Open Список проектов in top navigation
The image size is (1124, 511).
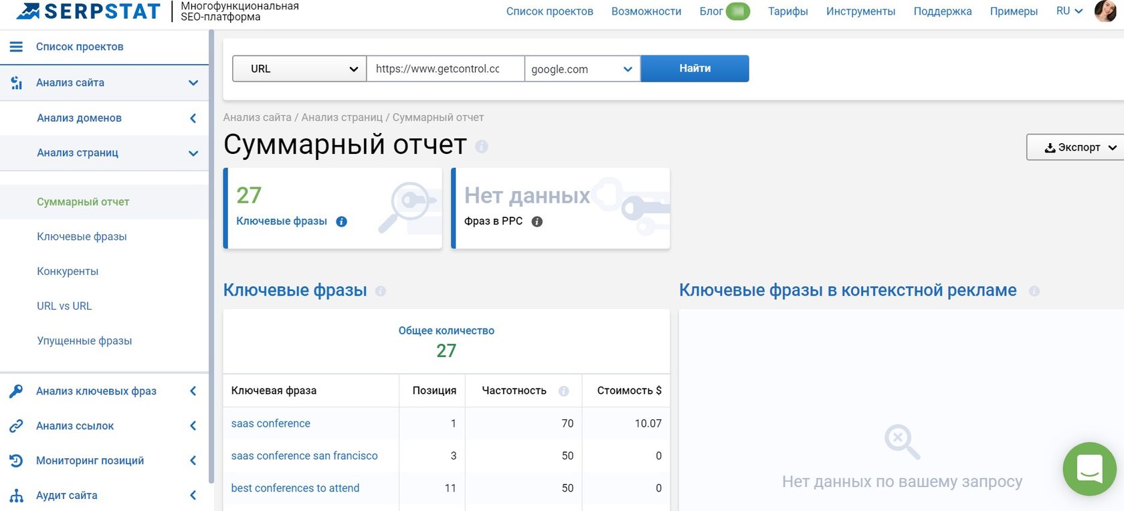[x=550, y=11]
